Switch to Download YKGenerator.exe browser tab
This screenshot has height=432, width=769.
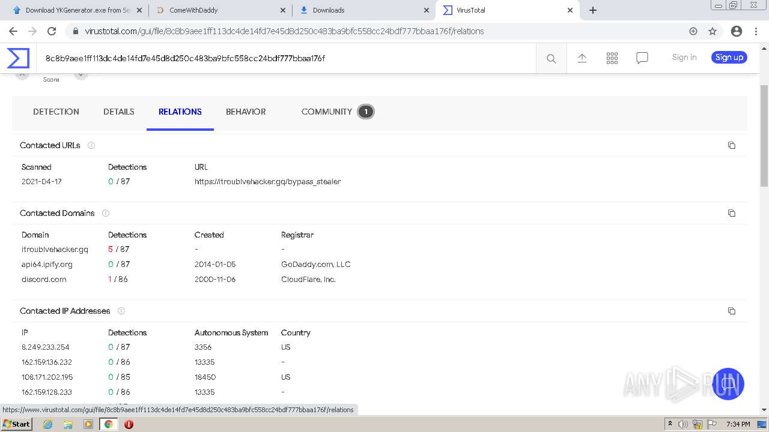pos(76,10)
